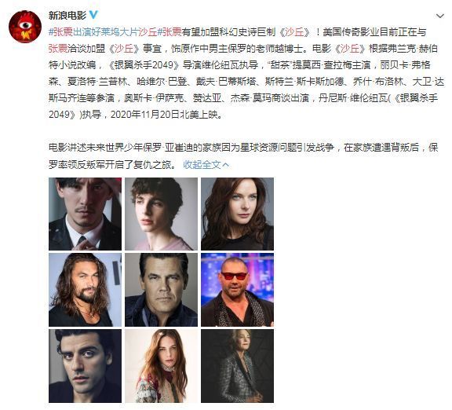Click the blue verified badge icon
Screen dimensions: 452x410
[x=93, y=14]
